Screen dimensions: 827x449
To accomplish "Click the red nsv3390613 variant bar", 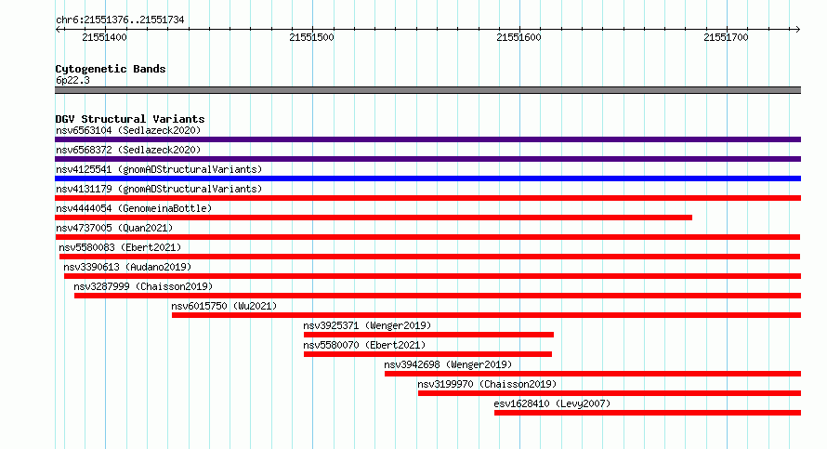I will pos(432,276).
